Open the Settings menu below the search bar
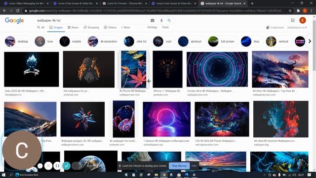Image resolution: width=316 pixels, height=178 pixels. click(152, 27)
